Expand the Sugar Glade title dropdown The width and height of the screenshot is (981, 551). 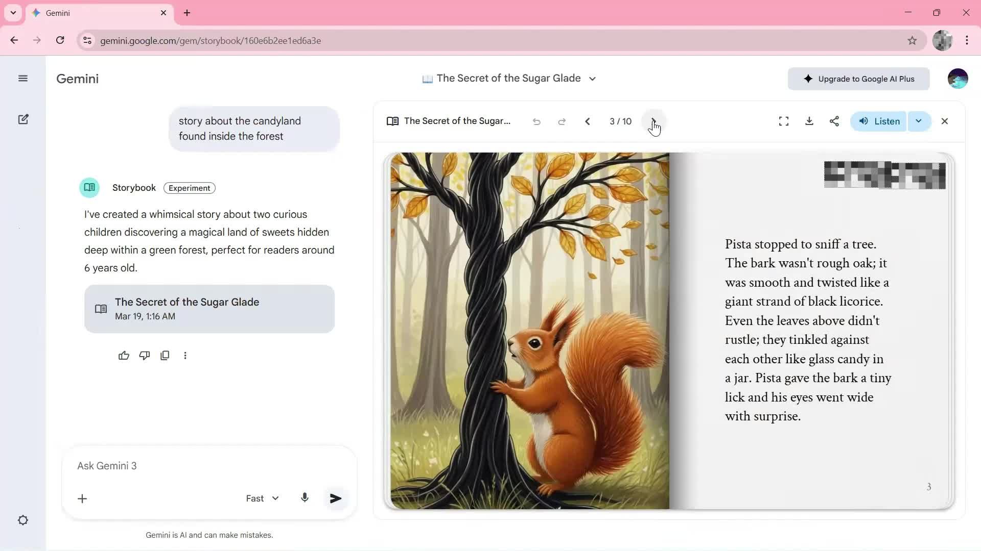(x=592, y=79)
